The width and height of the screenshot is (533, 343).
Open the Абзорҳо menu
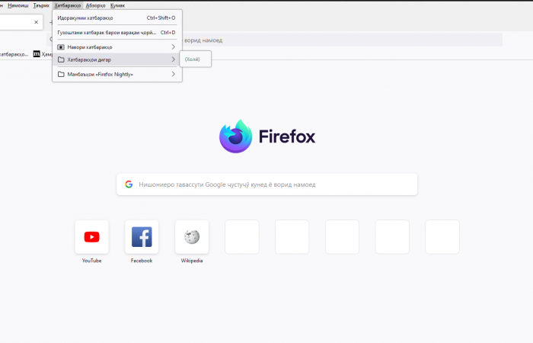coord(95,5)
